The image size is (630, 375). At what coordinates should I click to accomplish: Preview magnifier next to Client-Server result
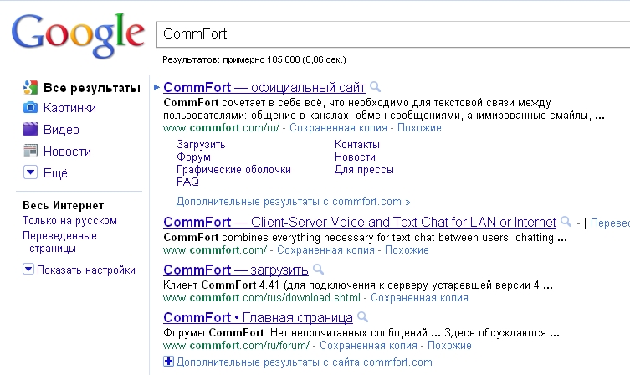coord(566,222)
